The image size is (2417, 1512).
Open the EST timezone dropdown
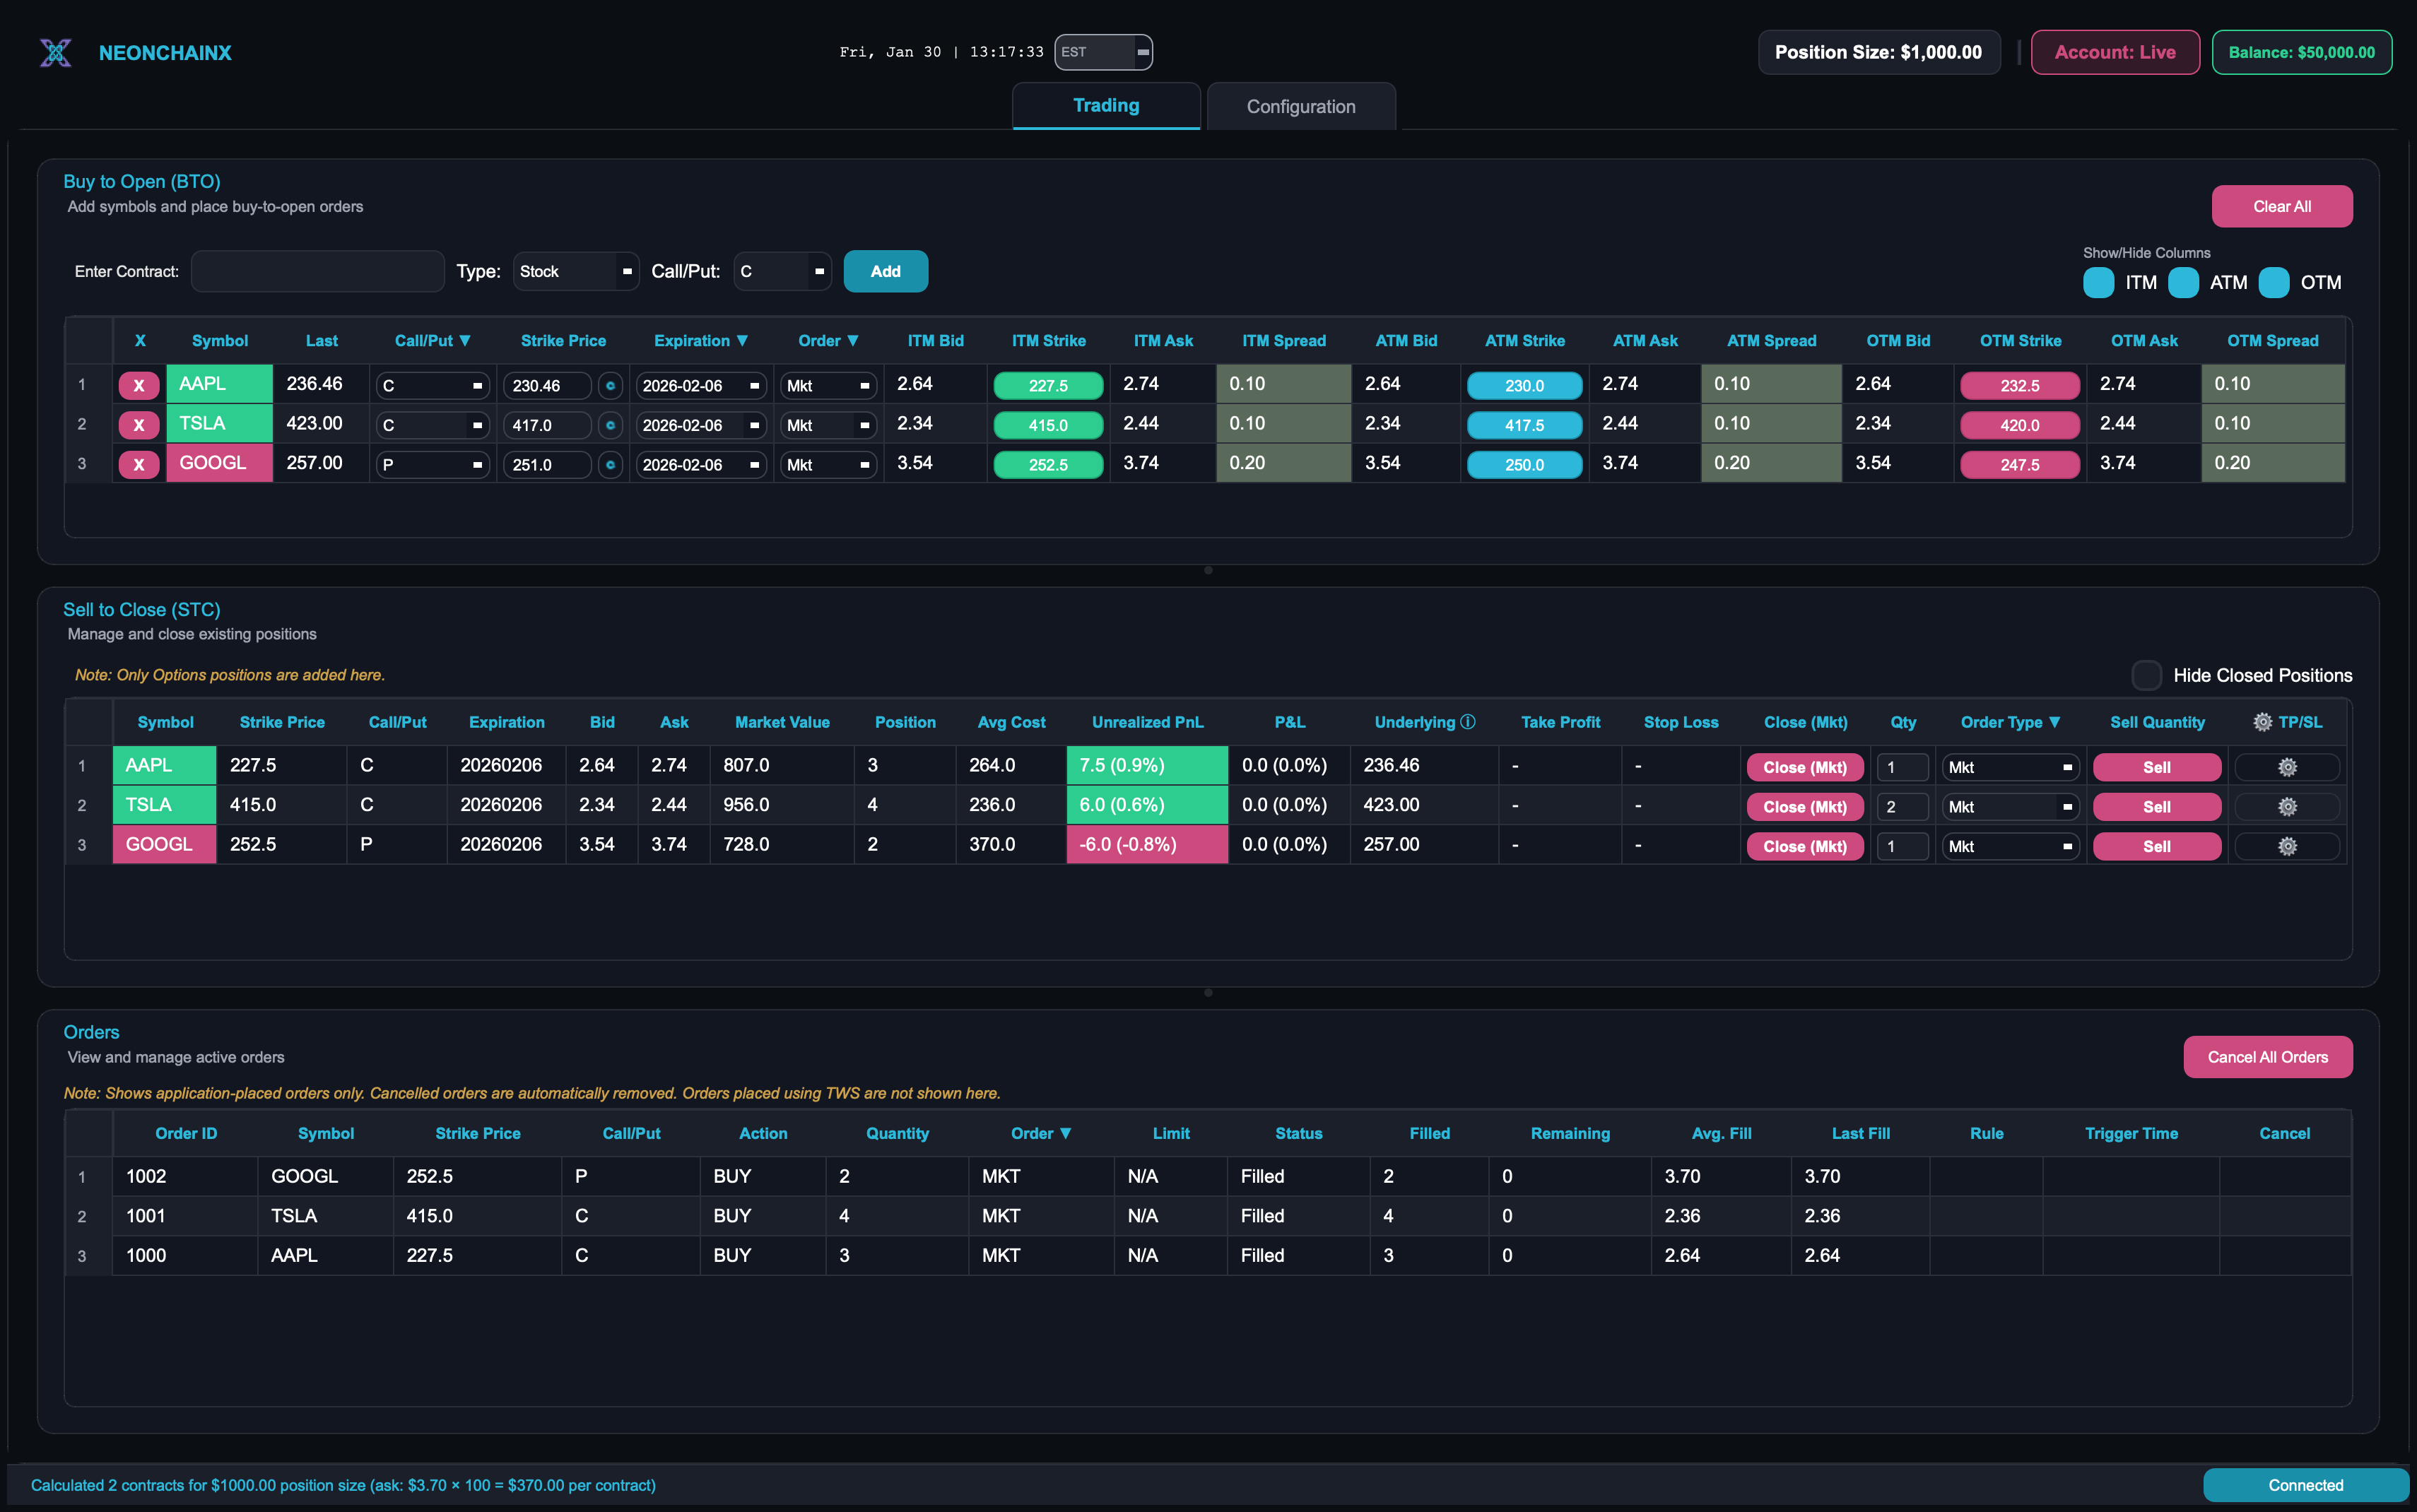tap(1103, 52)
